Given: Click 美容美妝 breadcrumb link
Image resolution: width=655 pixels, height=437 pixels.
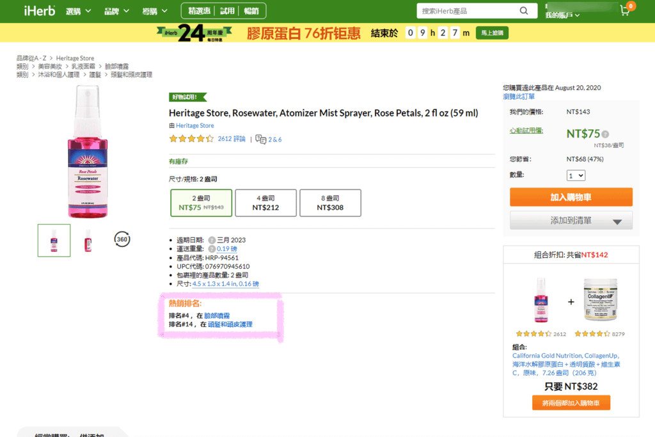Looking at the screenshot, I should pyautogui.click(x=50, y=67).
